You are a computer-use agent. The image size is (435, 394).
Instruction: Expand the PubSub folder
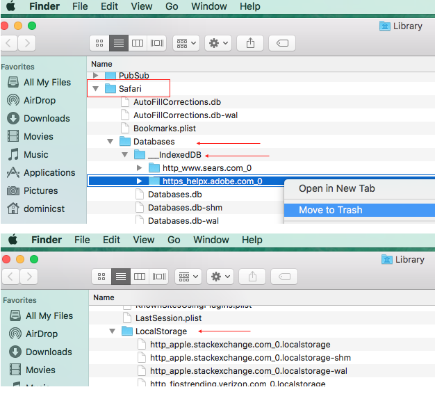[96, 75]
